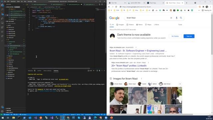Select the Maps tab on Google results

(x=148, y=25)
